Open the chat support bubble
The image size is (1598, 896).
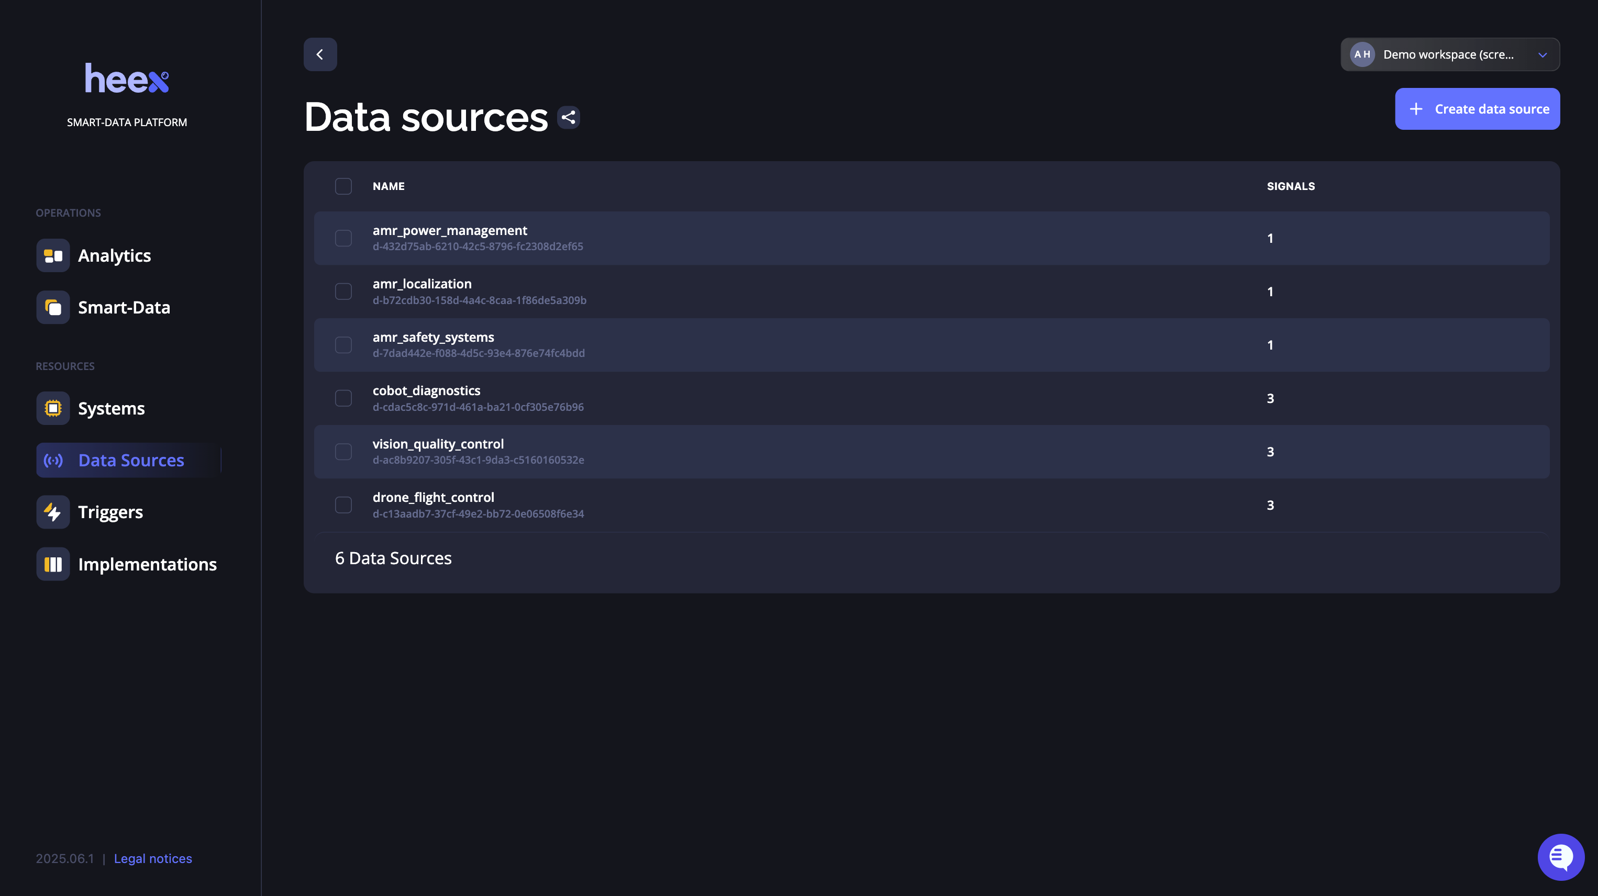[1561, 857]
